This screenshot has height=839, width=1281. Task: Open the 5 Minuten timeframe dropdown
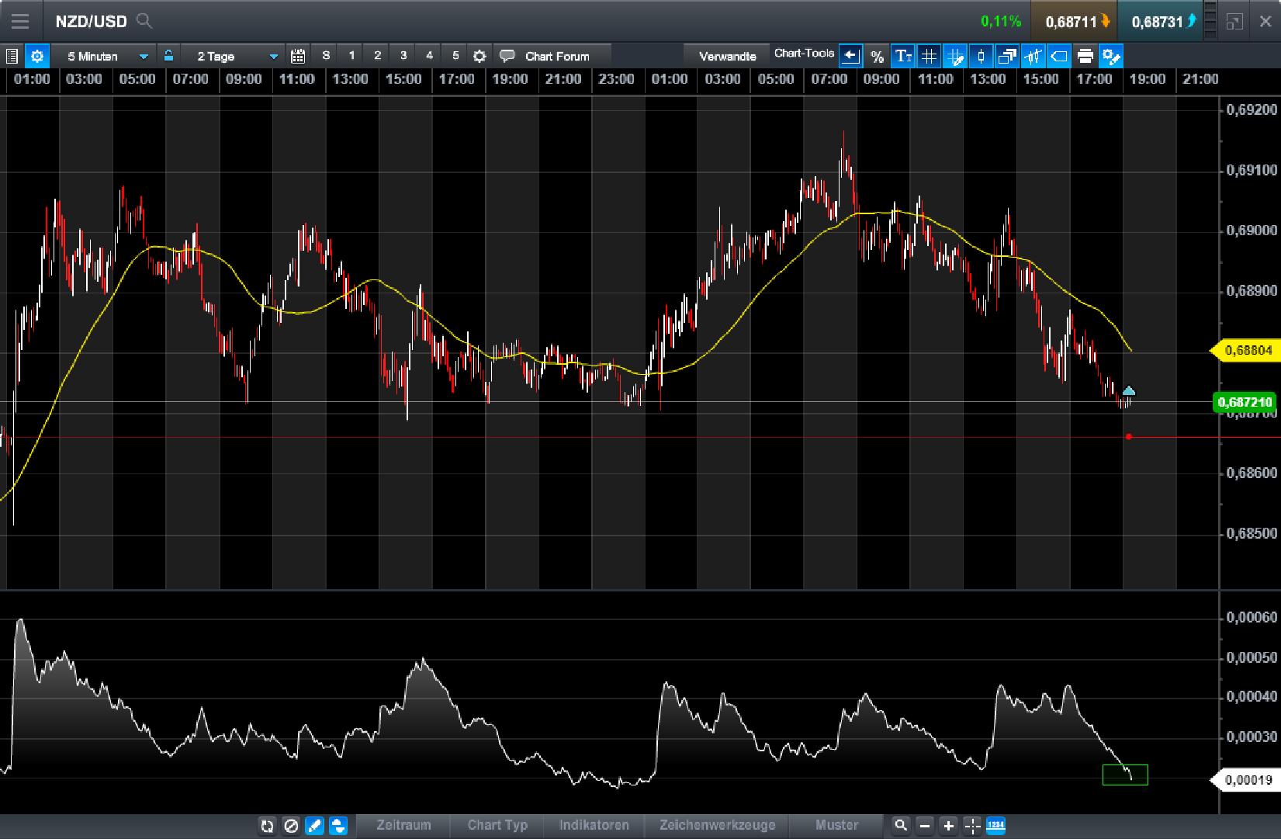[105, 55]
